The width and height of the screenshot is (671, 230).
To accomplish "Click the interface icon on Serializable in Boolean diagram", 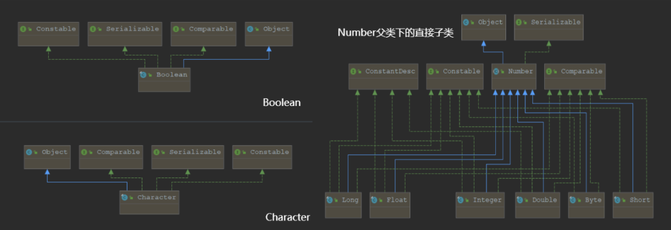I will point(93,29).
